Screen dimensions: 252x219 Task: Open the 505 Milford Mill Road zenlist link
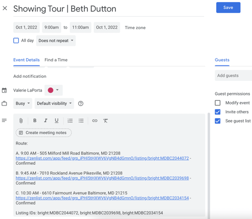tap(102, 158)
